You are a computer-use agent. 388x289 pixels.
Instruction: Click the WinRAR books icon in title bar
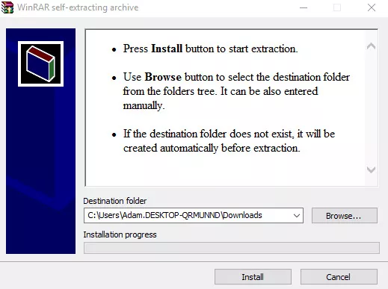[7, 7]
